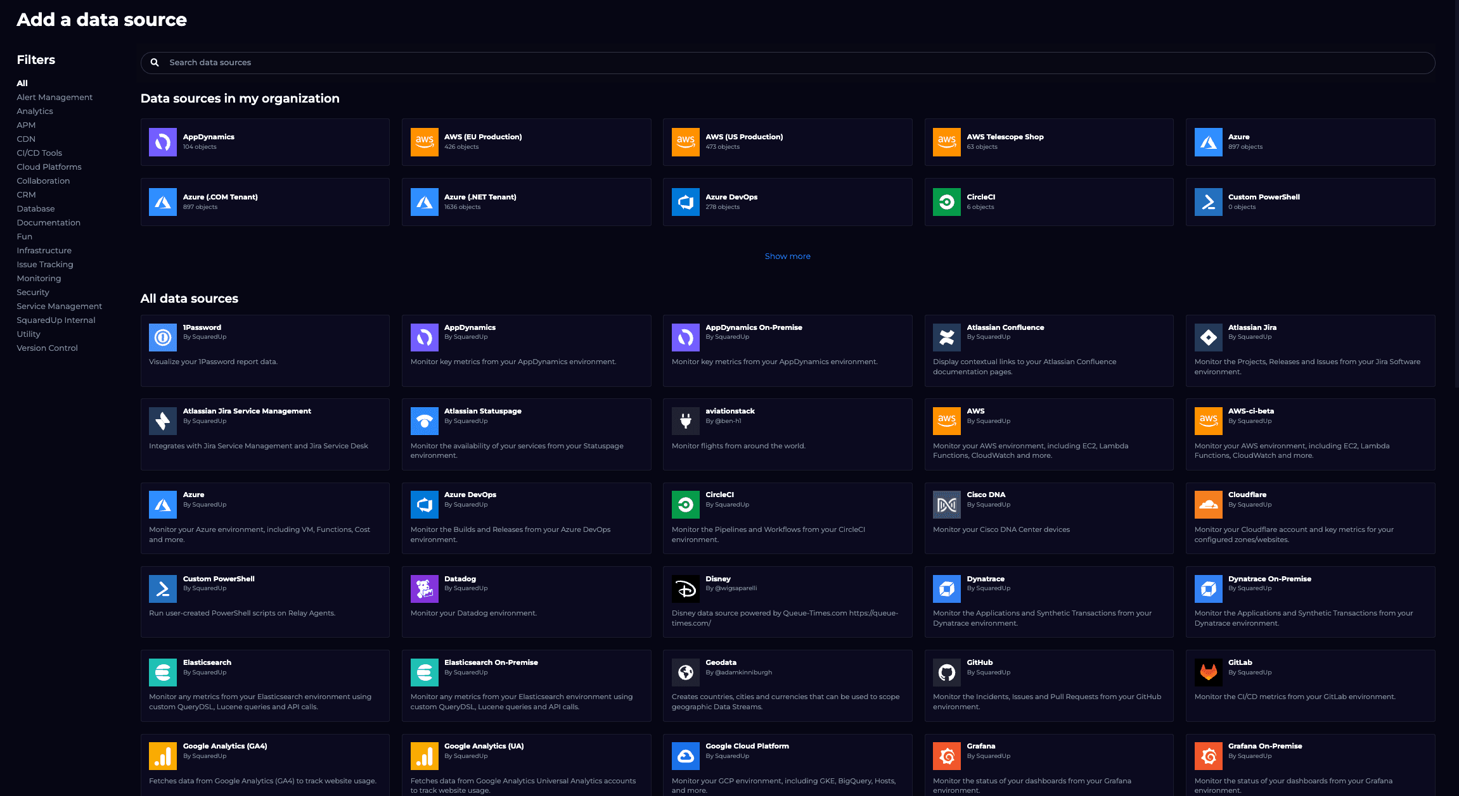Click the Cisco DNA icon
Viewport: 1459px width, 796px height.
[947, 505]
